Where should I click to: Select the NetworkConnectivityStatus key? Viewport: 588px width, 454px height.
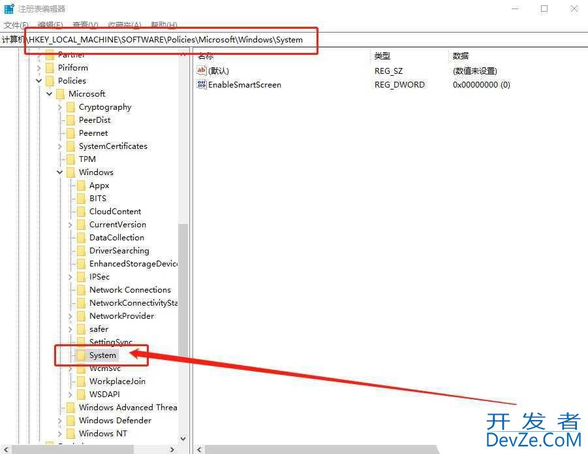click(x=133, y=303)
